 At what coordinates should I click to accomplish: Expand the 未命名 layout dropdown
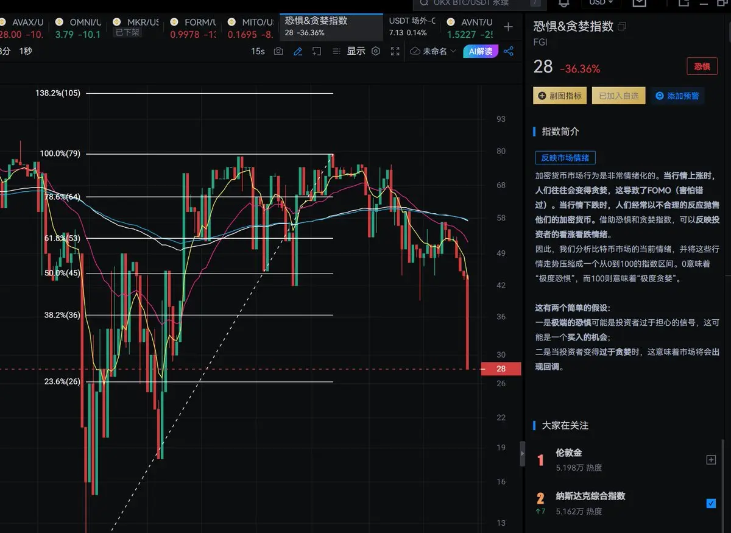[x=434, y=51]
